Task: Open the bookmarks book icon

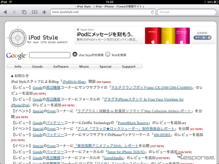Action: point(35,12)
